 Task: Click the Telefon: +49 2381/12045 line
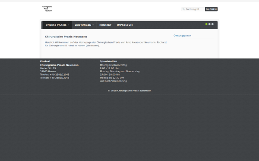(x=55, y=75)
